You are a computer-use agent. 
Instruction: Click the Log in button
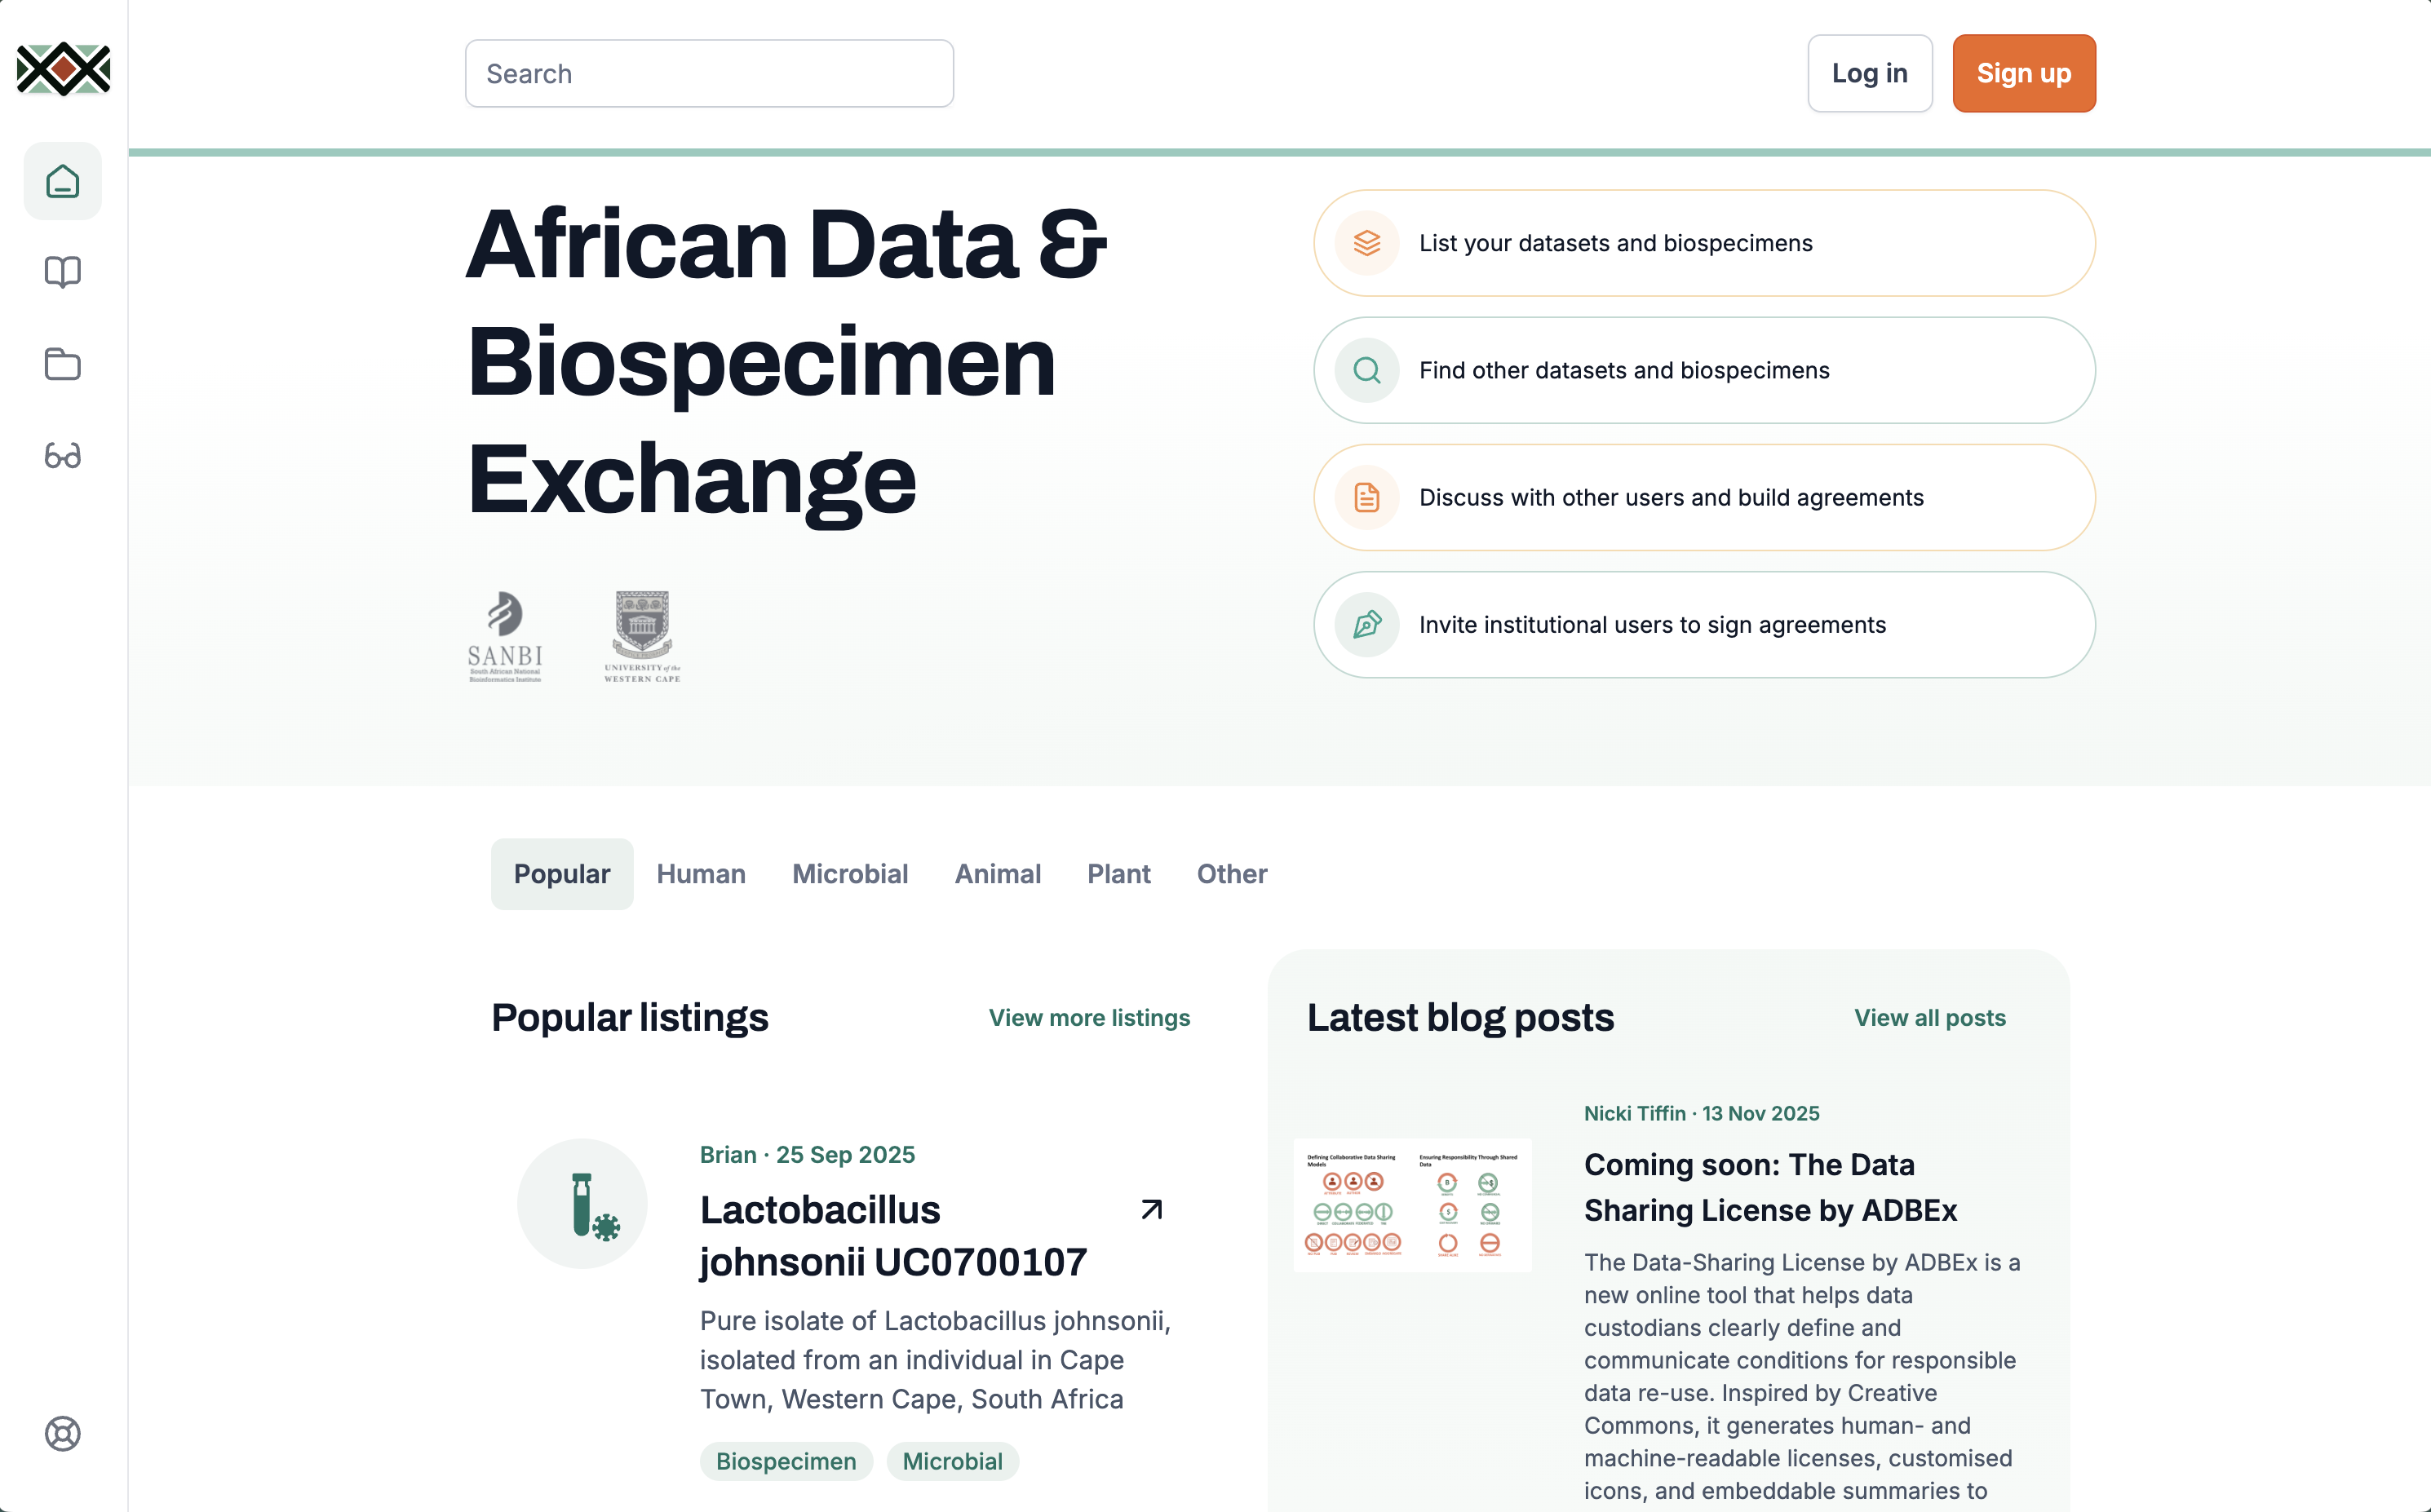click(1869, 73)
